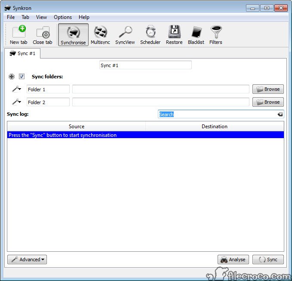Click Browse for Folder 2

tap(268, 102)
